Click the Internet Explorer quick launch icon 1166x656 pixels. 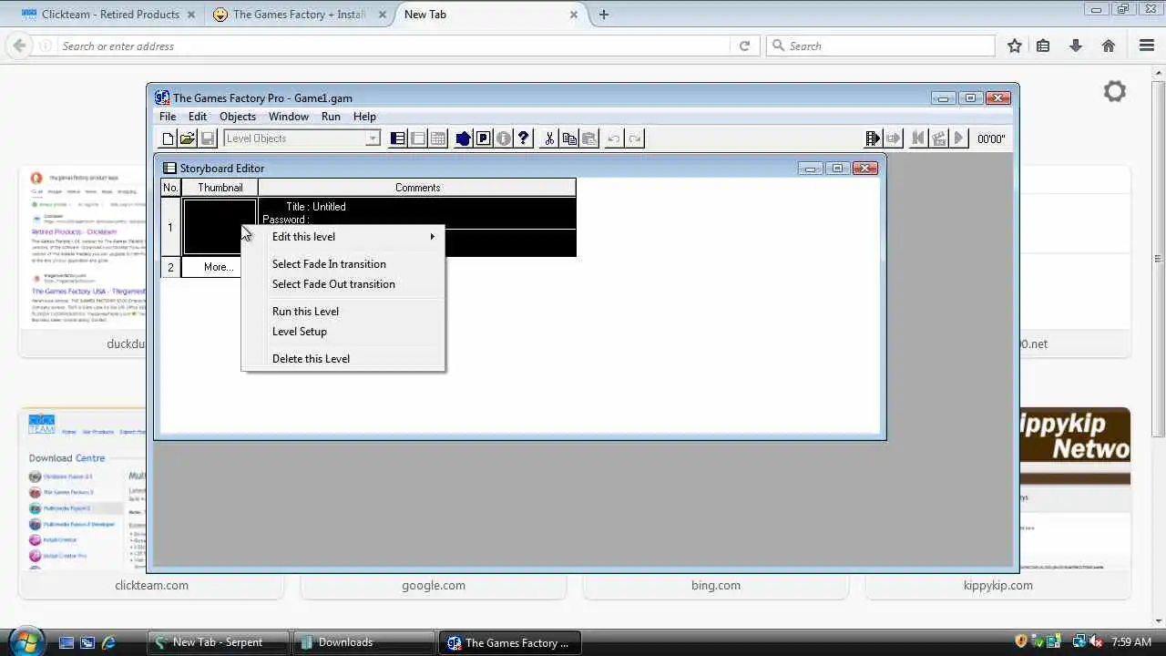point(109,642)
